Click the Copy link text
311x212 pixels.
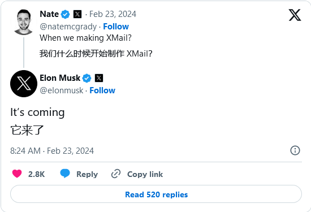145,174
